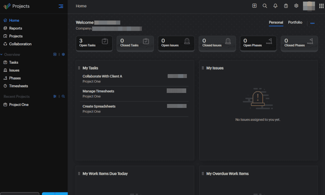Click Project One under Create Spreadsheets
This screenshot has height=195, width=325.
click(x=91, y=111)
